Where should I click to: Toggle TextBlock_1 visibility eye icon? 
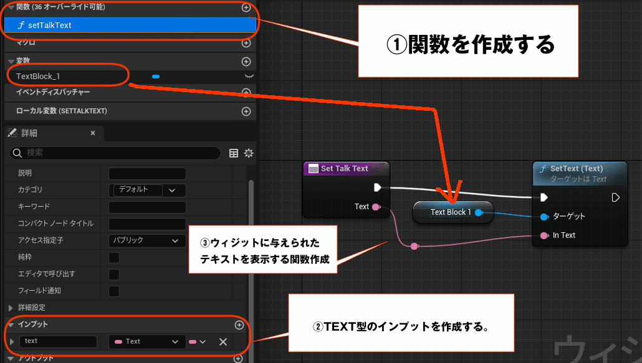pyautogui.click(x=249, y=76)
